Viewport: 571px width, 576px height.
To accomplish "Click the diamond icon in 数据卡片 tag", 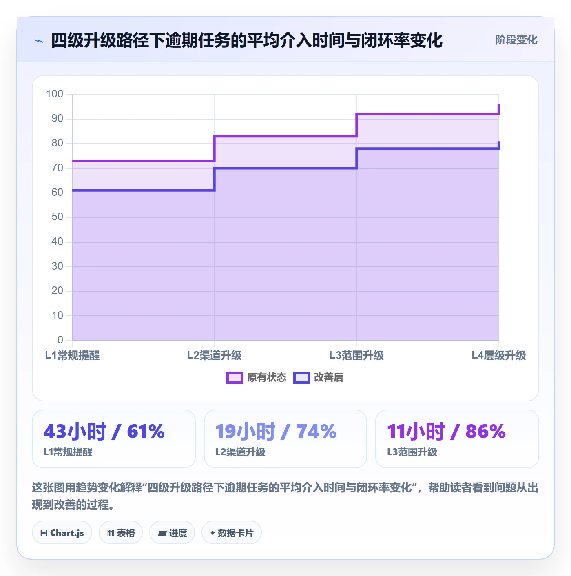I will tap(212, 533).
